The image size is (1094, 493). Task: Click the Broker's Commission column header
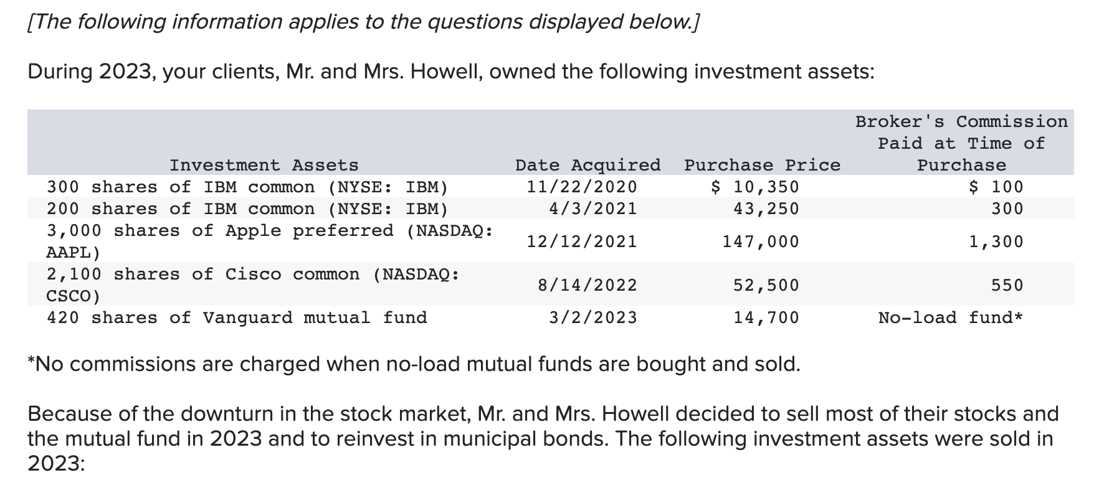(x=961, y=143)
